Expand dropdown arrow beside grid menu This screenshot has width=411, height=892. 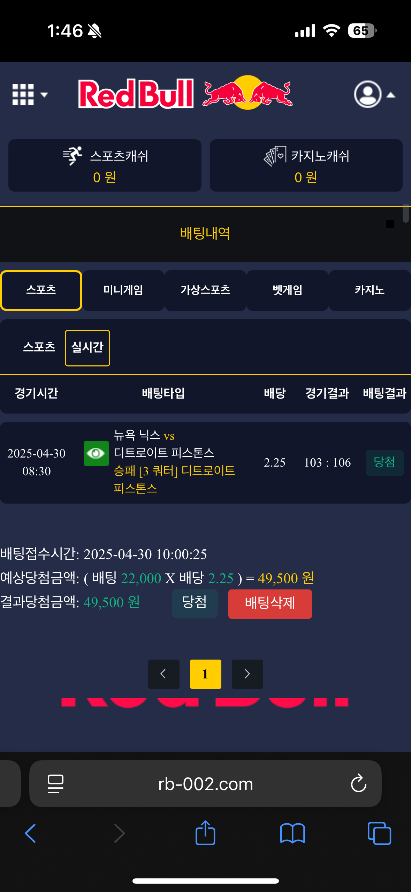(44, 95)
